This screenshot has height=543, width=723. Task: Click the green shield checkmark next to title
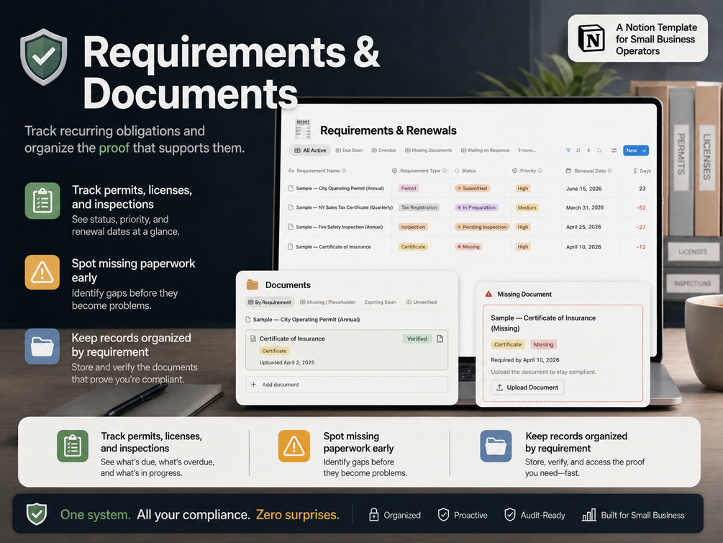tap(44, 58)
